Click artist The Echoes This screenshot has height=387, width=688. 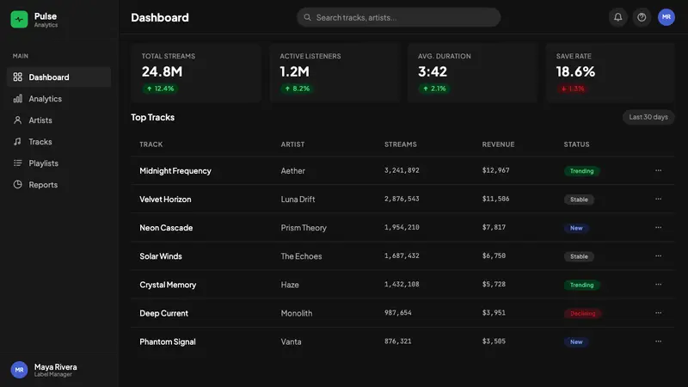coord(301,256)
